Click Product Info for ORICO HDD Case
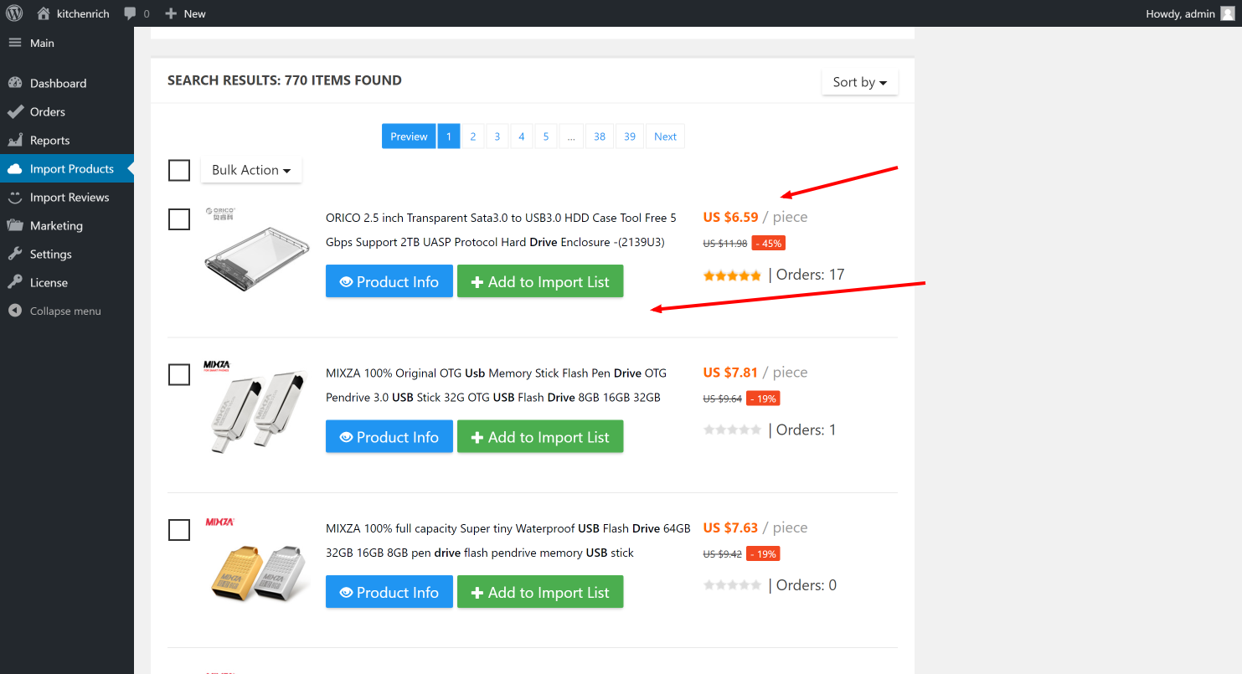The width and height of the screenshot is (1242, 674). click(x=389, y=281)
